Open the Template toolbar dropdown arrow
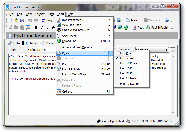 163,20
